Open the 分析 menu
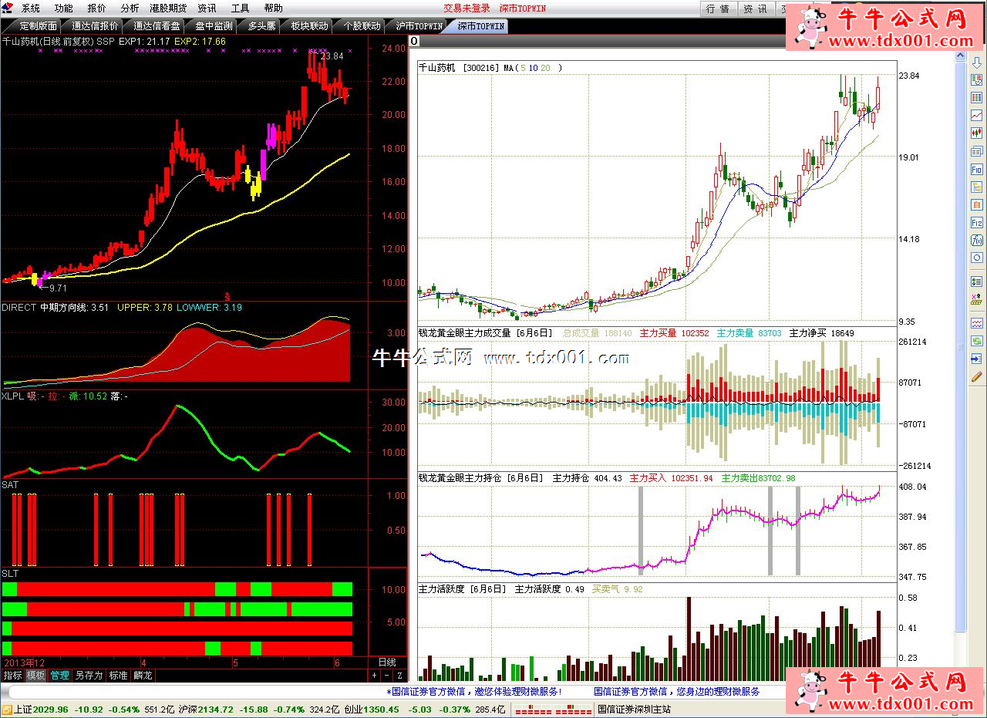987x718 pixels. [x=130, y=8]
